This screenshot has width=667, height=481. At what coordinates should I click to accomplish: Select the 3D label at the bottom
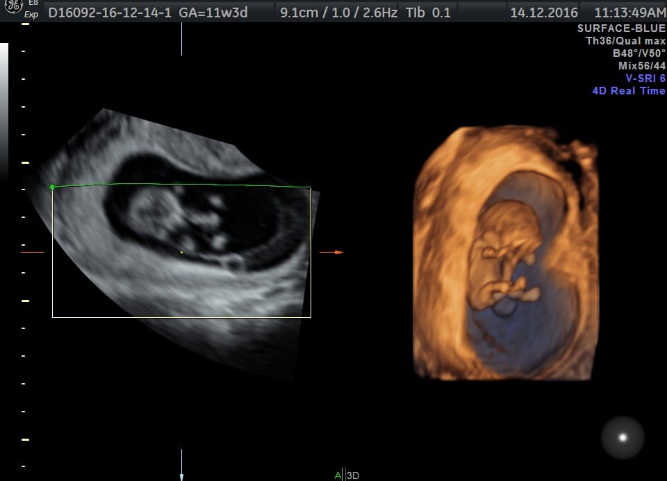tap(353, 475)
